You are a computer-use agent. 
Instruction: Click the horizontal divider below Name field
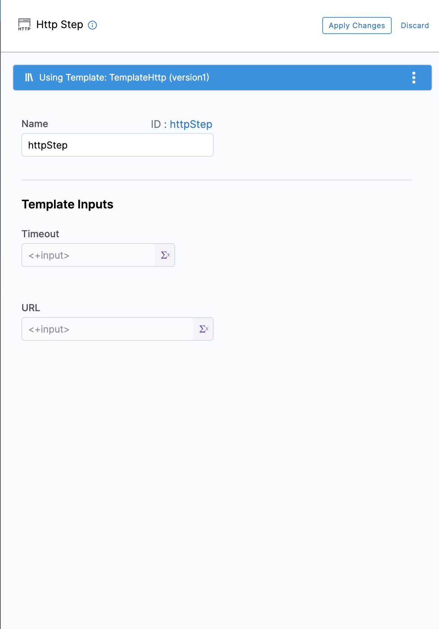point(216,180)
